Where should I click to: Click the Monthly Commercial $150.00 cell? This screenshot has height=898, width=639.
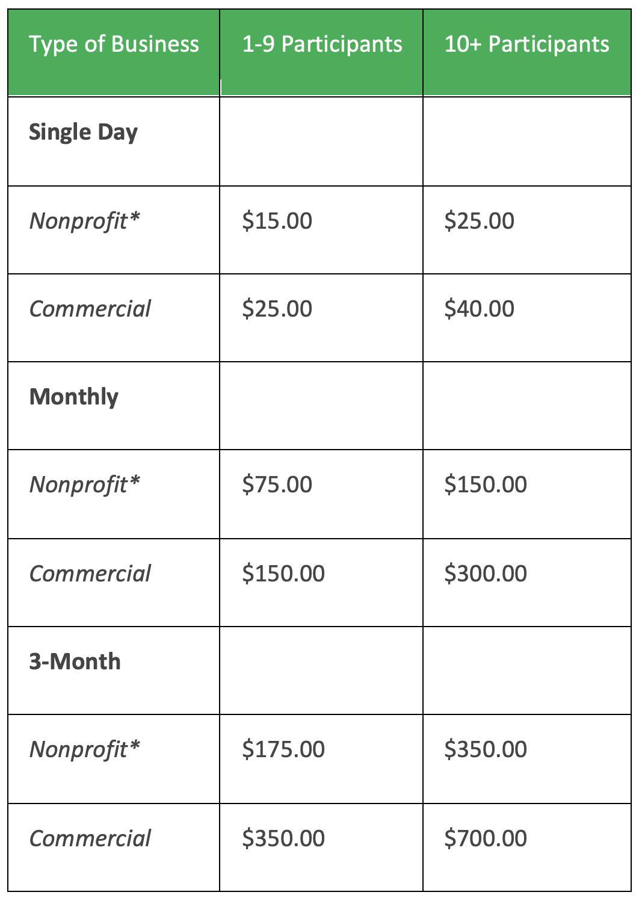click(x=283, y=574)
